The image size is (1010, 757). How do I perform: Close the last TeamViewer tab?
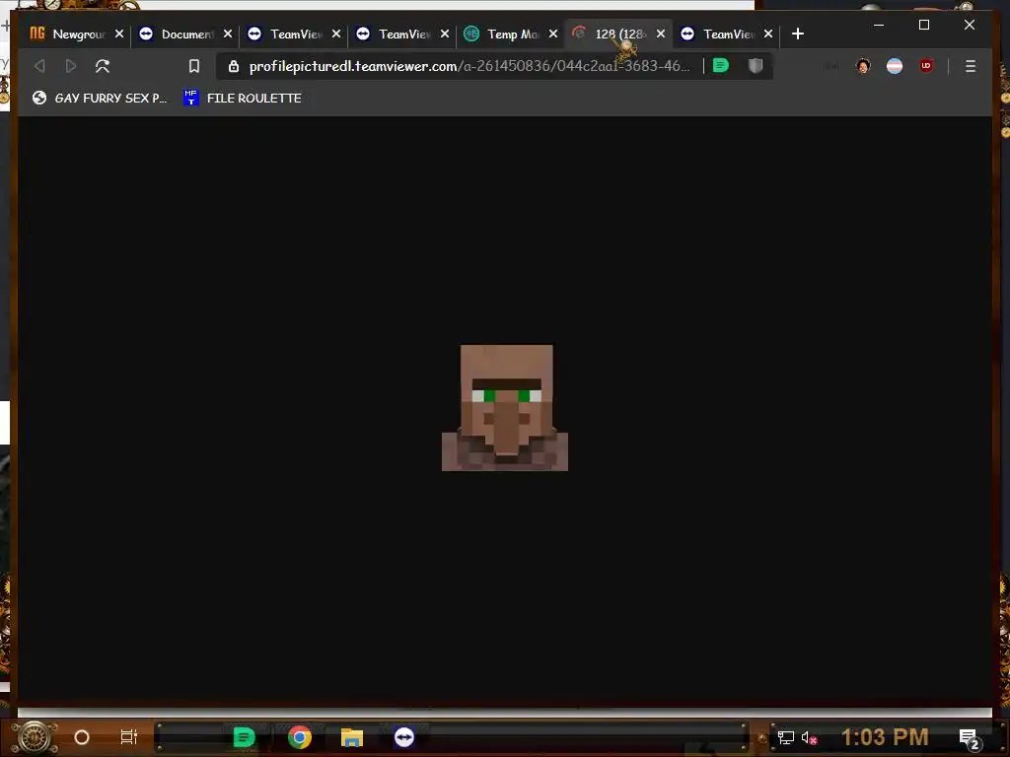pos(768,34)
